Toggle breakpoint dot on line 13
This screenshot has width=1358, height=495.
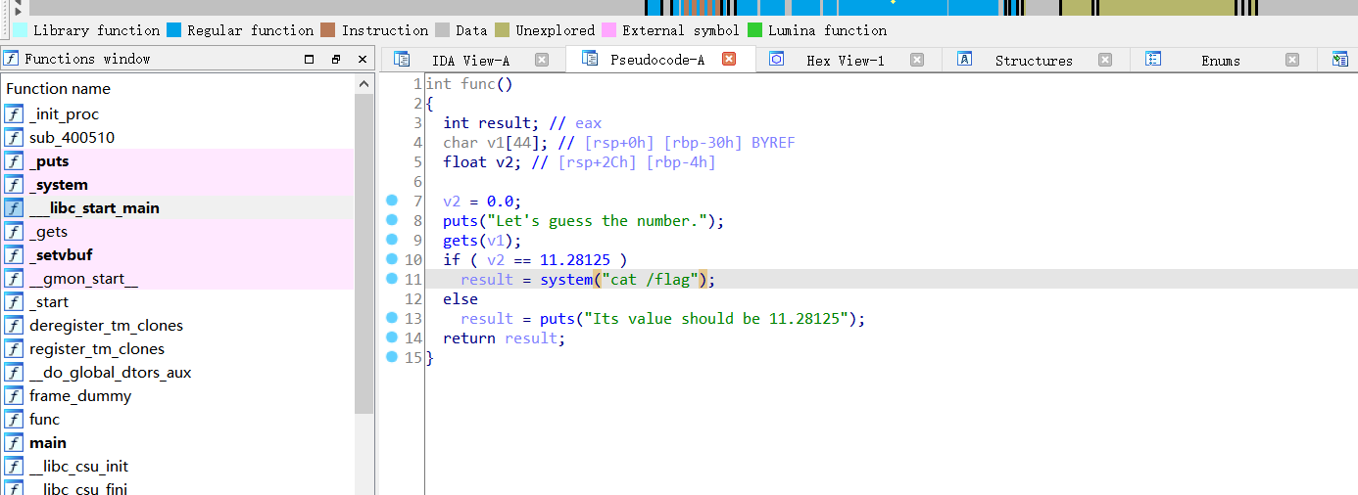pyautogui.click(x=392, y=318)
